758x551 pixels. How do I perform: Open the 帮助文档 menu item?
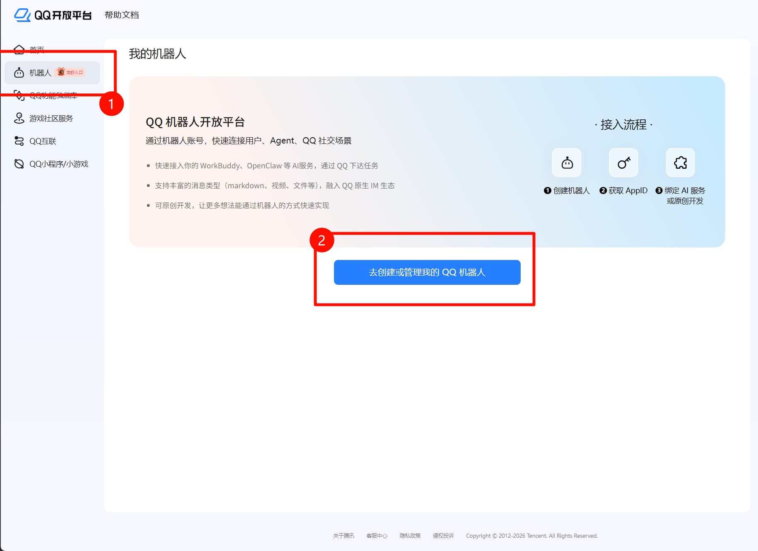click(122, 15)
